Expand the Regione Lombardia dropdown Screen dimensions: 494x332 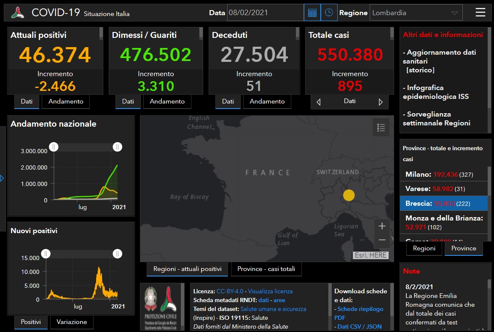tap(454, 13)
